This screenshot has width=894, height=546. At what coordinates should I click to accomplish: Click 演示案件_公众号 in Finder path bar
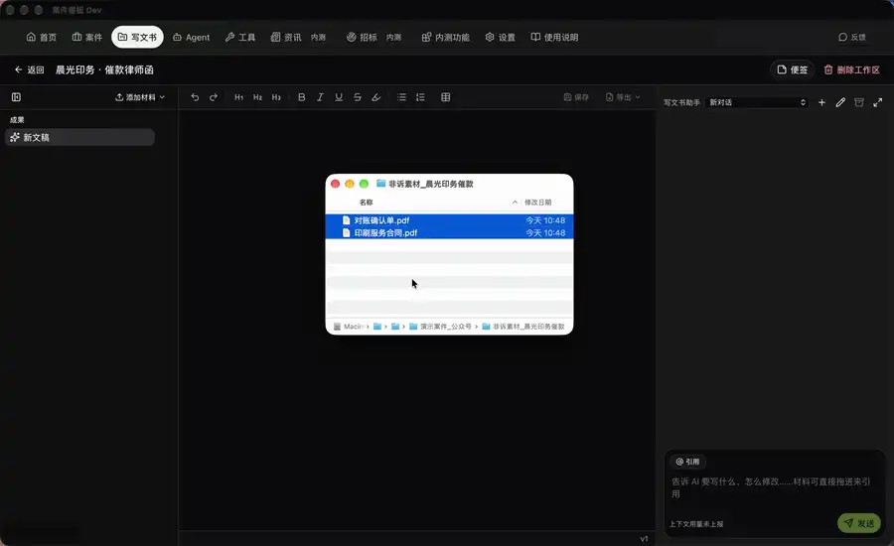[x=441, y=327]
